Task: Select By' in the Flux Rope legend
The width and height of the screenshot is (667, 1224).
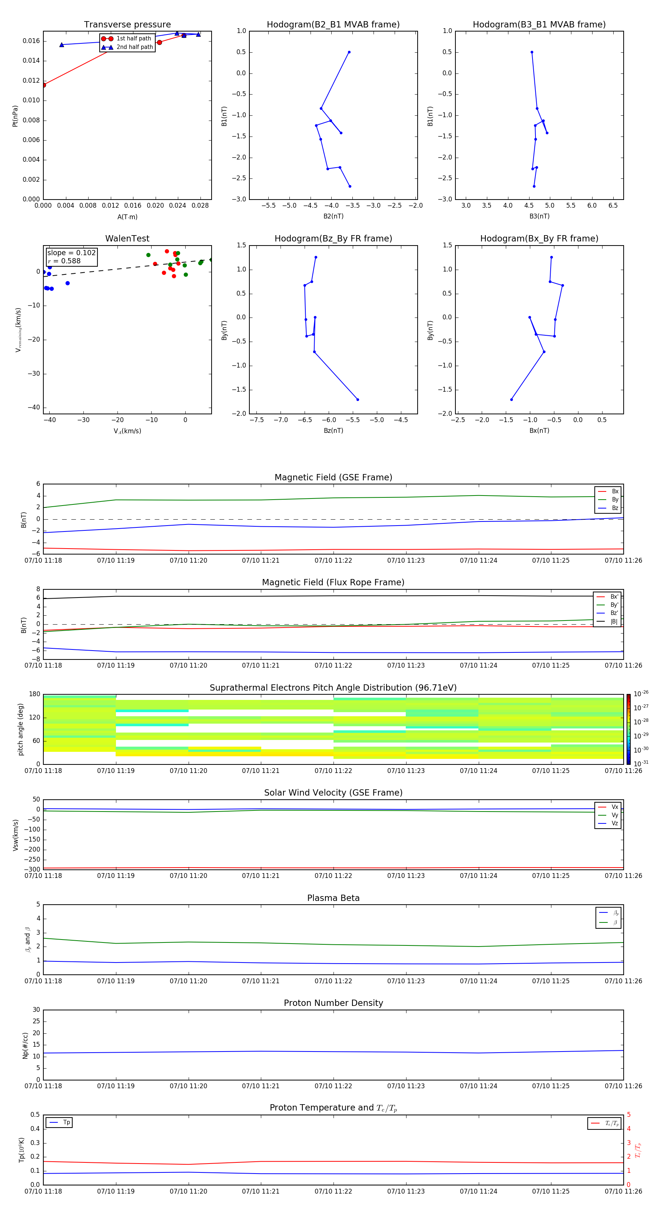Action: pyautogui.click(x=607, y=605)
